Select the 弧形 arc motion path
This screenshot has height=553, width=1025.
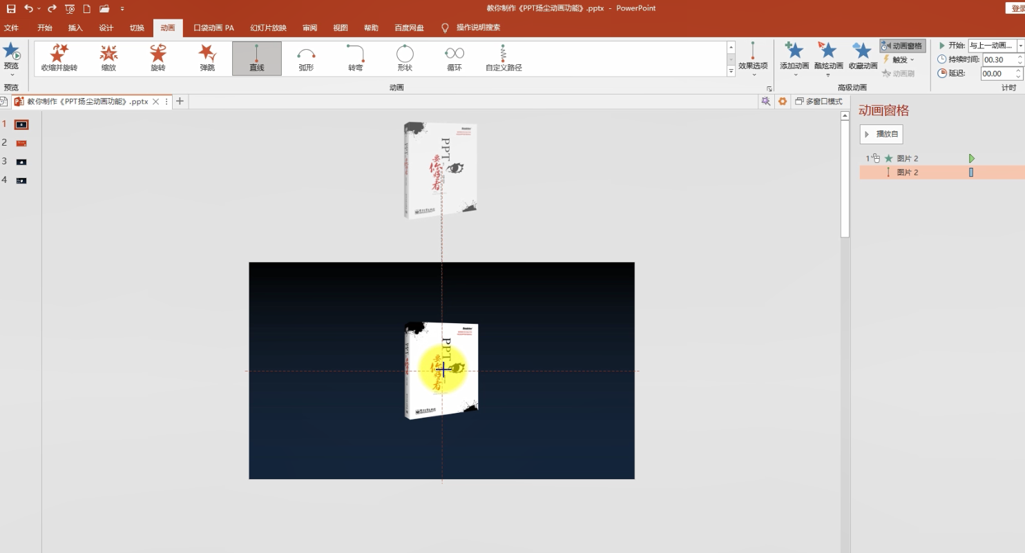(306, 58)
